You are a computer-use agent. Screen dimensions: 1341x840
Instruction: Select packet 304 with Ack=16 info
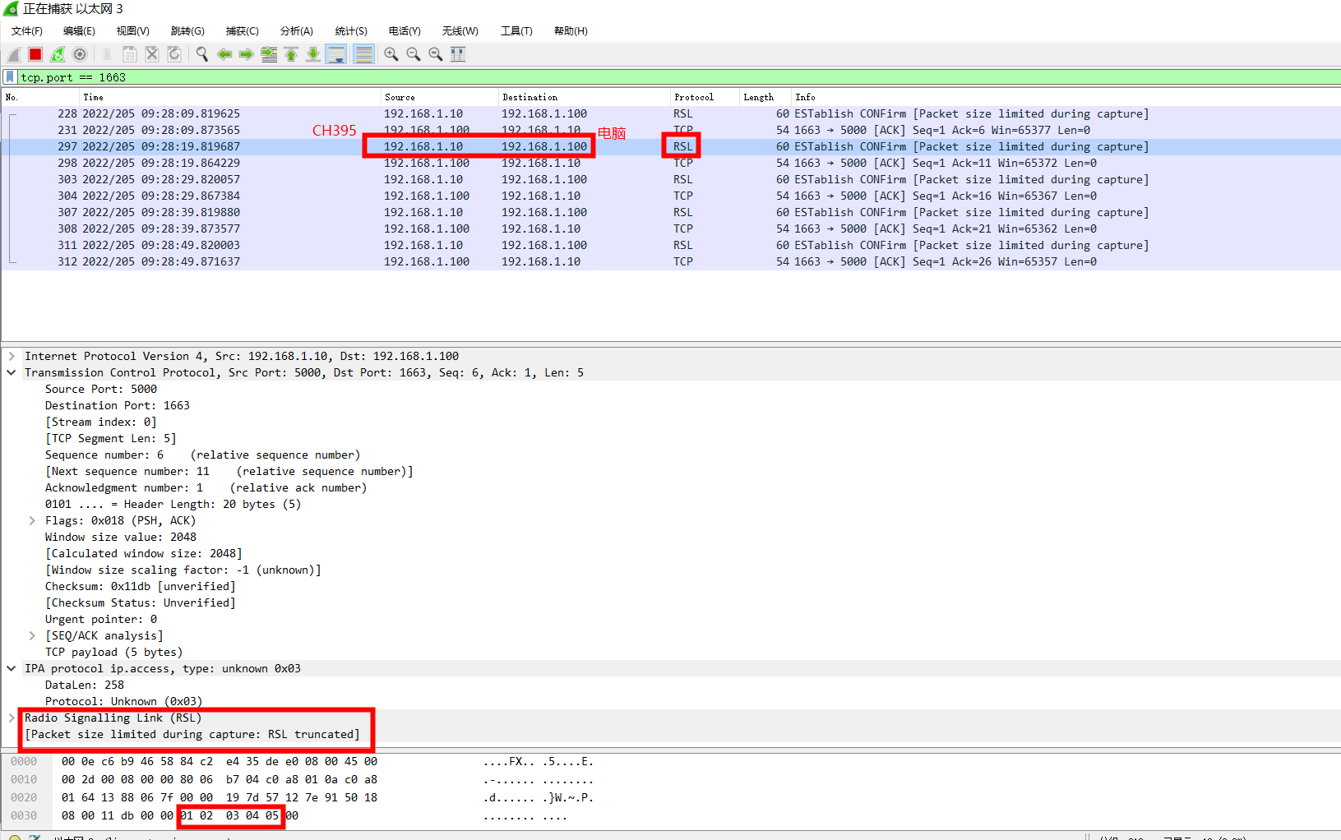(x=670, y=196)
